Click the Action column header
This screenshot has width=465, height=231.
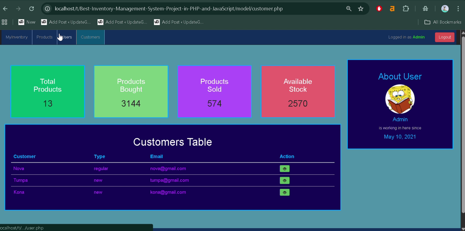coord(287,157)
